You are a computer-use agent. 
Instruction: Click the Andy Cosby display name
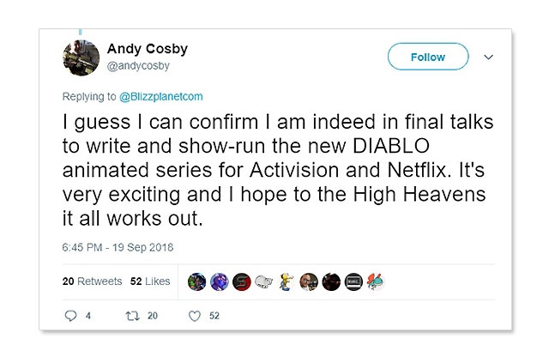point(148,49)
